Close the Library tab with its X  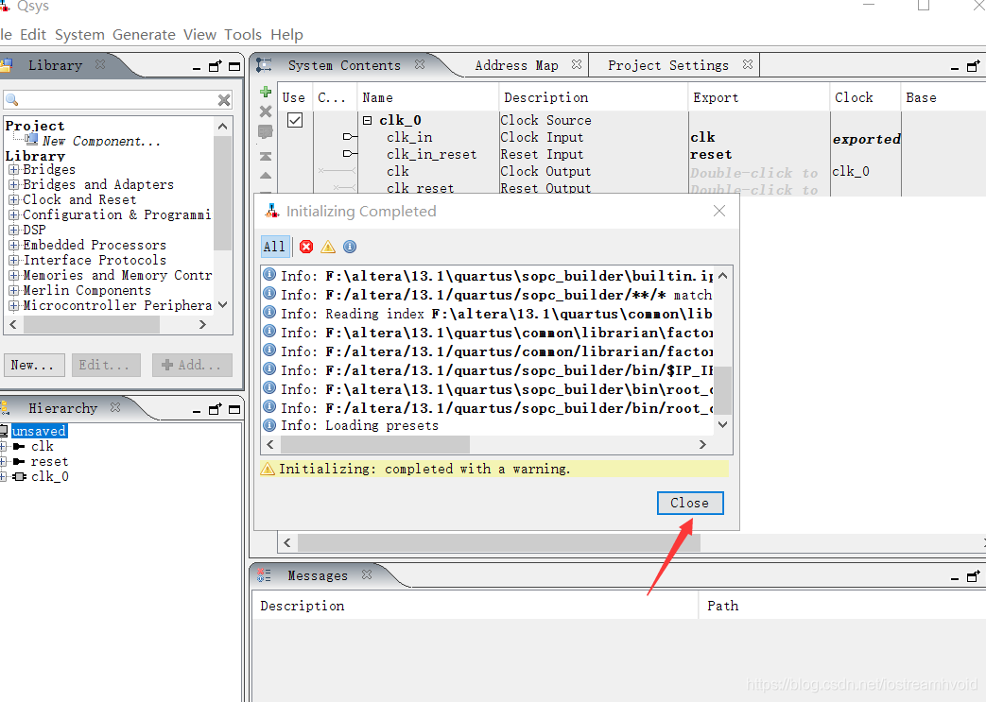(x=100, y=64)
